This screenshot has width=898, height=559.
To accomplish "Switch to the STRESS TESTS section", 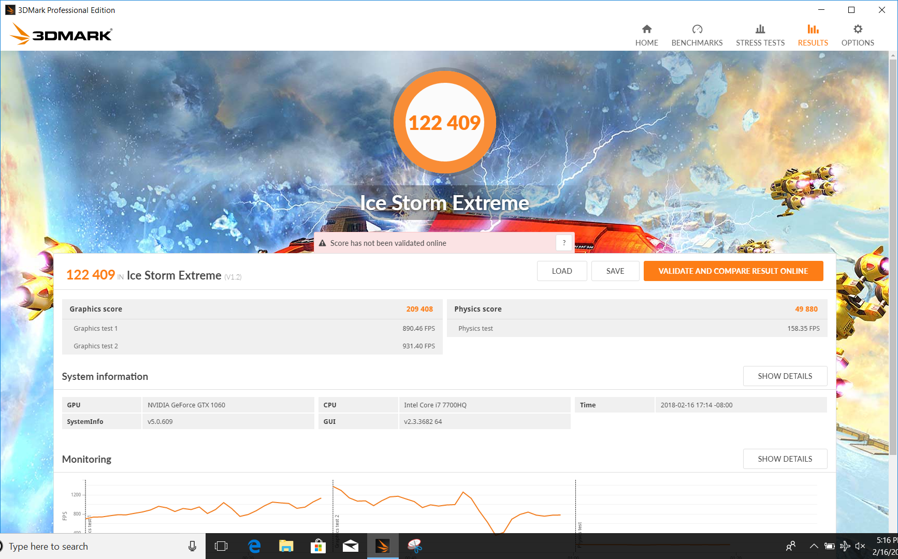I will (760, 35).
